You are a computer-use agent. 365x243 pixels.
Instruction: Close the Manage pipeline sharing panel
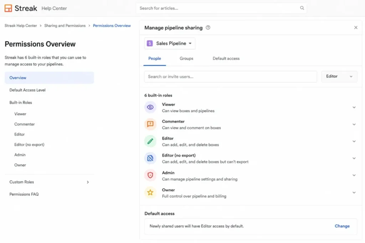pos(356,27)
